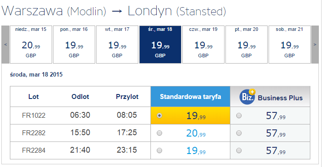
Task: Open the sob., mar 21 date tab
Action: [x=290, y=44]
